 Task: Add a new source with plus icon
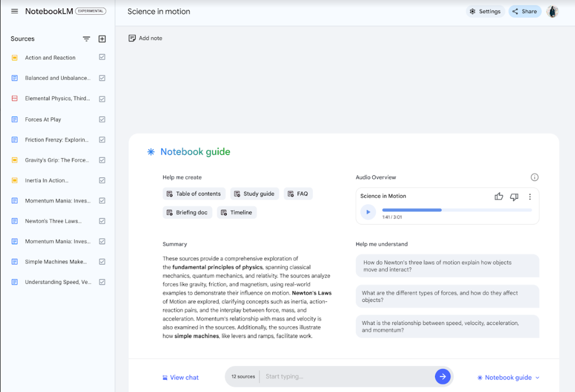point(102,38)
